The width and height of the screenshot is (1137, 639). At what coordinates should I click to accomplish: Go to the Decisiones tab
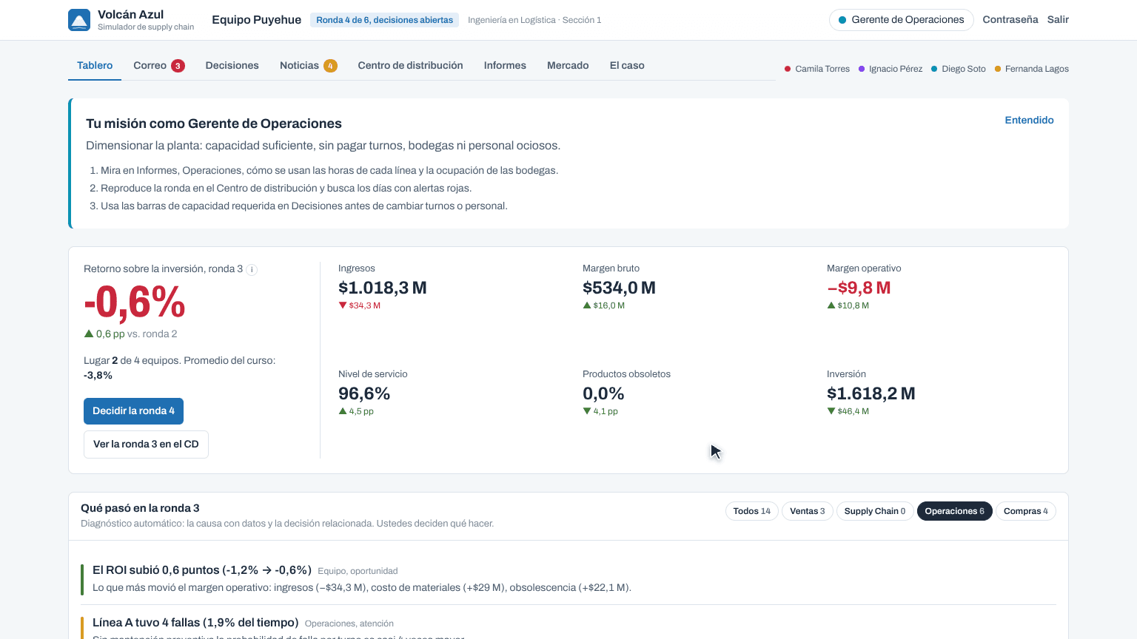[232, 66]
